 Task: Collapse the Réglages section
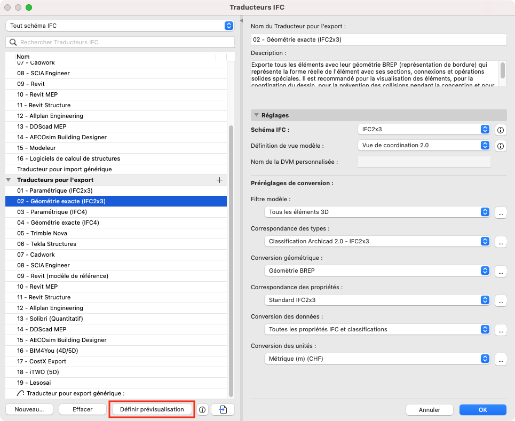(256, 115)
